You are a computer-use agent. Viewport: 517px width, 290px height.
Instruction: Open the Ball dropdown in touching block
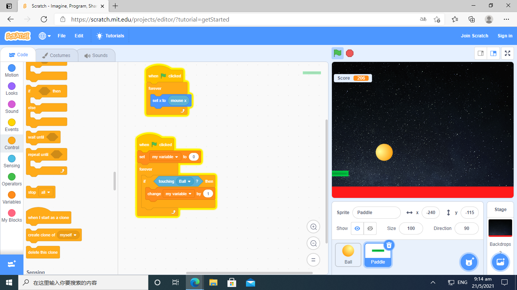189,181
